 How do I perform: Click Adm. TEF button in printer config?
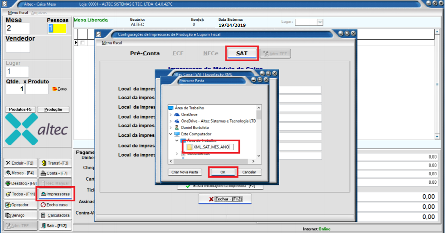[275, 54]
